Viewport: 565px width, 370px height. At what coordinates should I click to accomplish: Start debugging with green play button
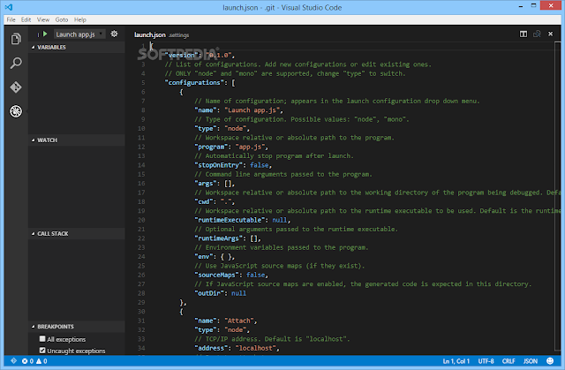coord(45,34)
